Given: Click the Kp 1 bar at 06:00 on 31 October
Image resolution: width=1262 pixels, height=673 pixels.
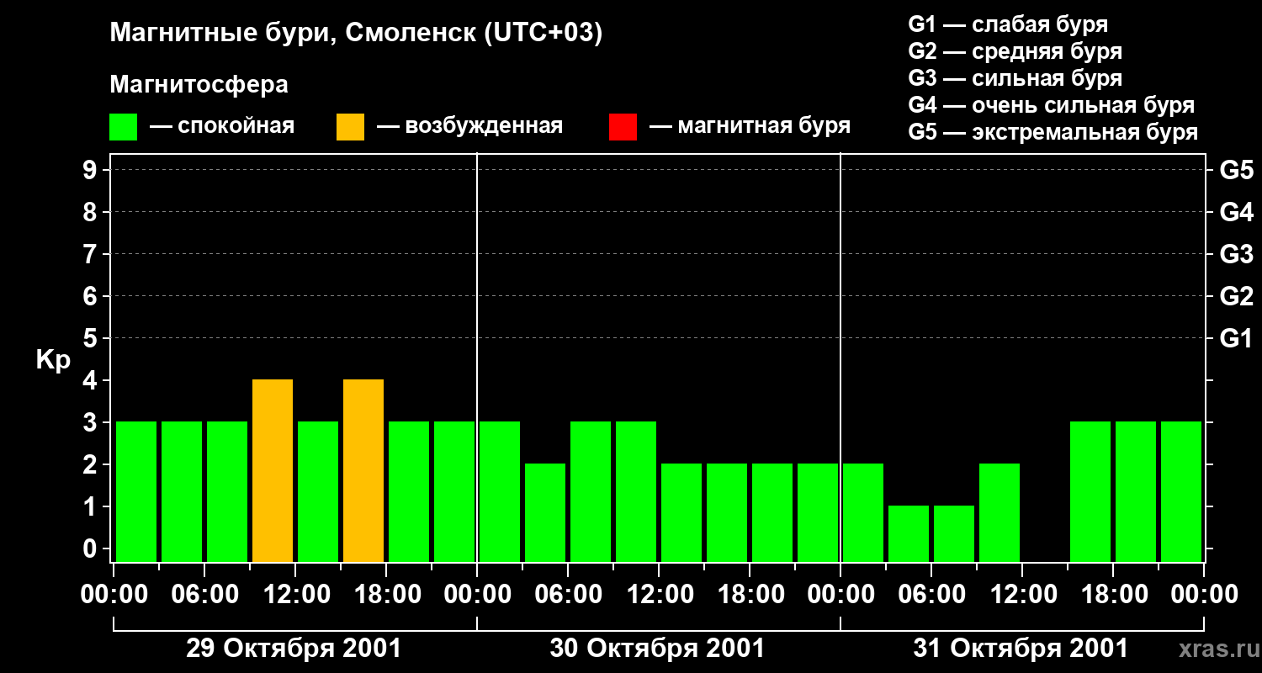Looking at the screenshot, I should pyautogui.click(x=954, y=533).
